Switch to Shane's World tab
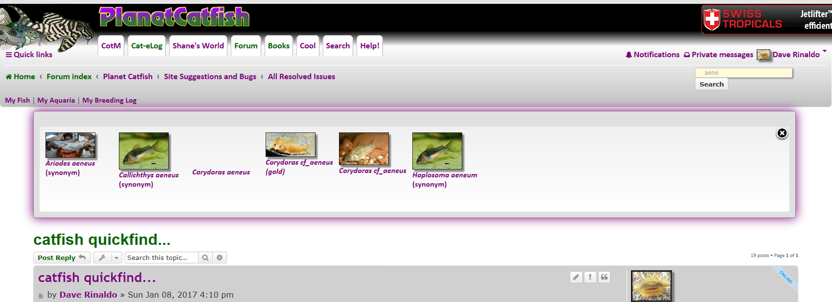The image size is (832, 302). 198,45
